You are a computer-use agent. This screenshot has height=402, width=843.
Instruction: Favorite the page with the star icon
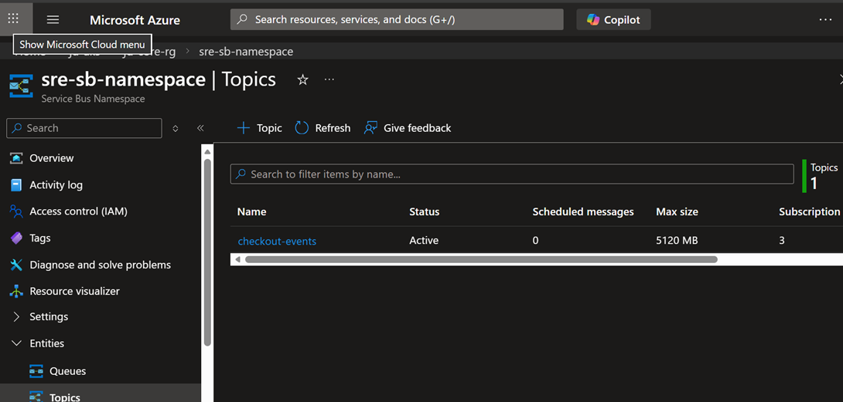(x=302, y=80)
